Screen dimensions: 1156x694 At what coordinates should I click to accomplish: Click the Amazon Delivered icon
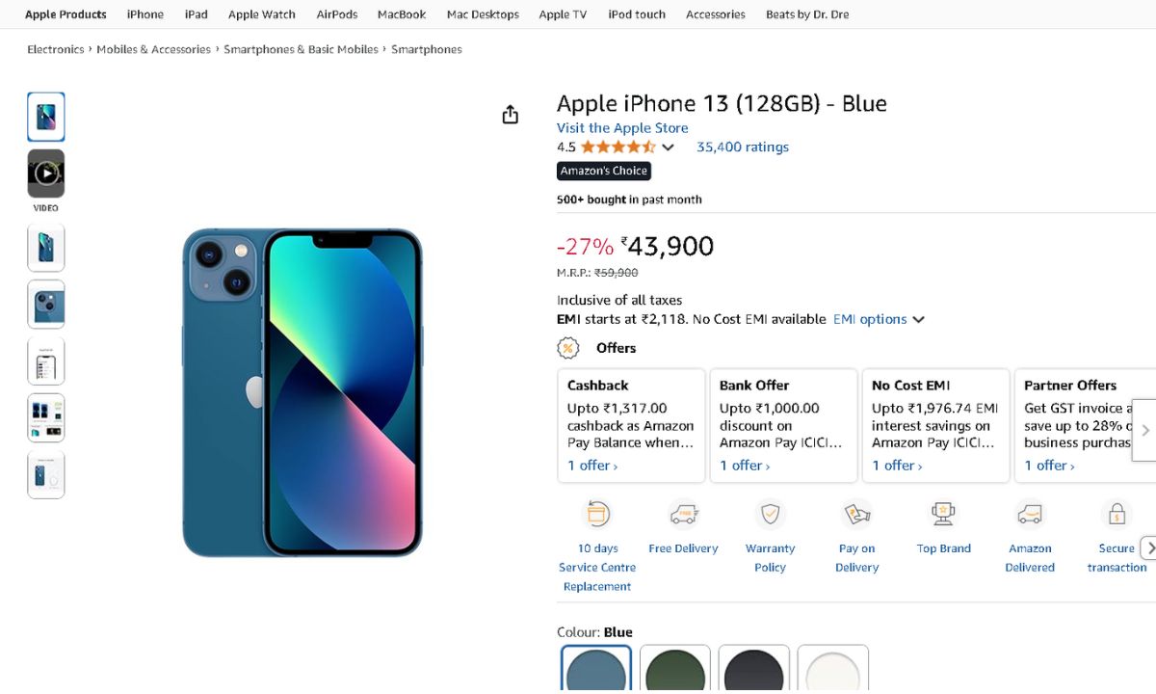coord(1030,514)
